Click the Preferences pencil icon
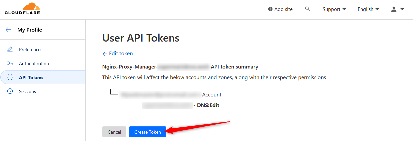Screen dimensions: 413x141 (x=10, y=50)
